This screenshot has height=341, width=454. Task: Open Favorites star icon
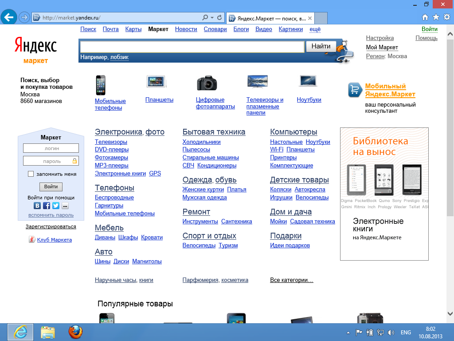click(436, 17)
